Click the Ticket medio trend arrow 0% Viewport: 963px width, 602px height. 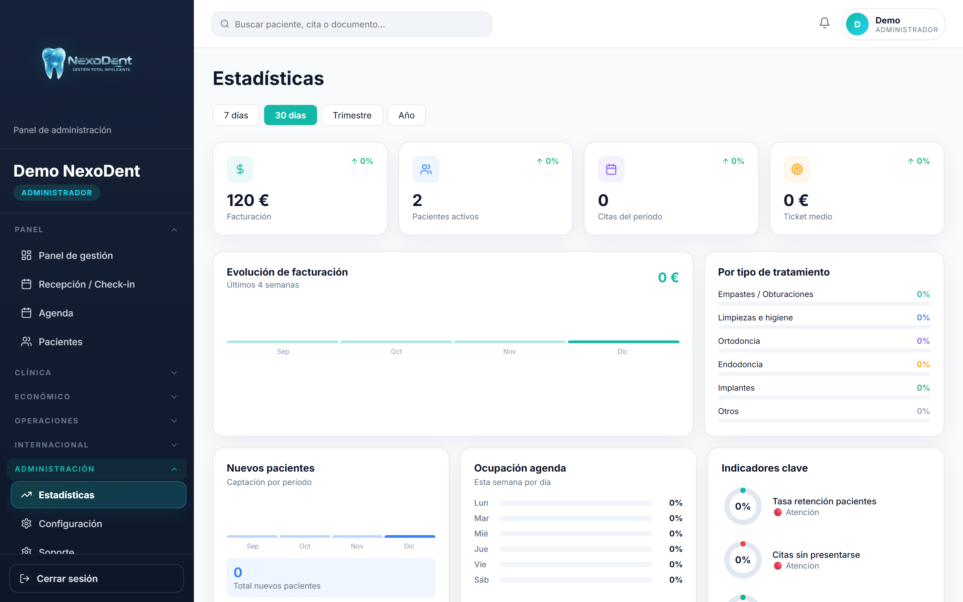tap(919, 161)
